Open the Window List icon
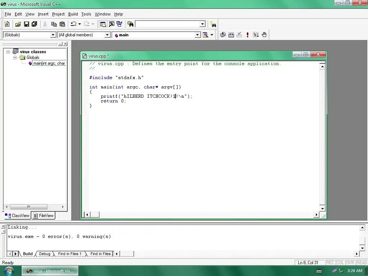Viewport: 368px width, 276px height. [x=119, y=24]
